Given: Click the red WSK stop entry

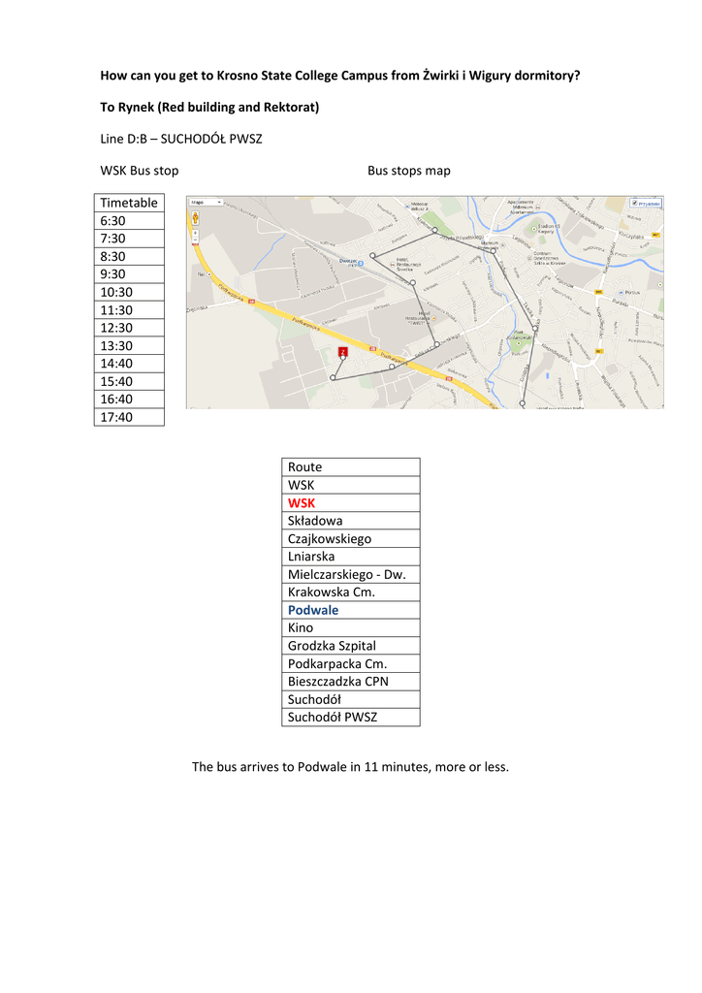Looking at the screenshot, I should (x=302, y=502).
